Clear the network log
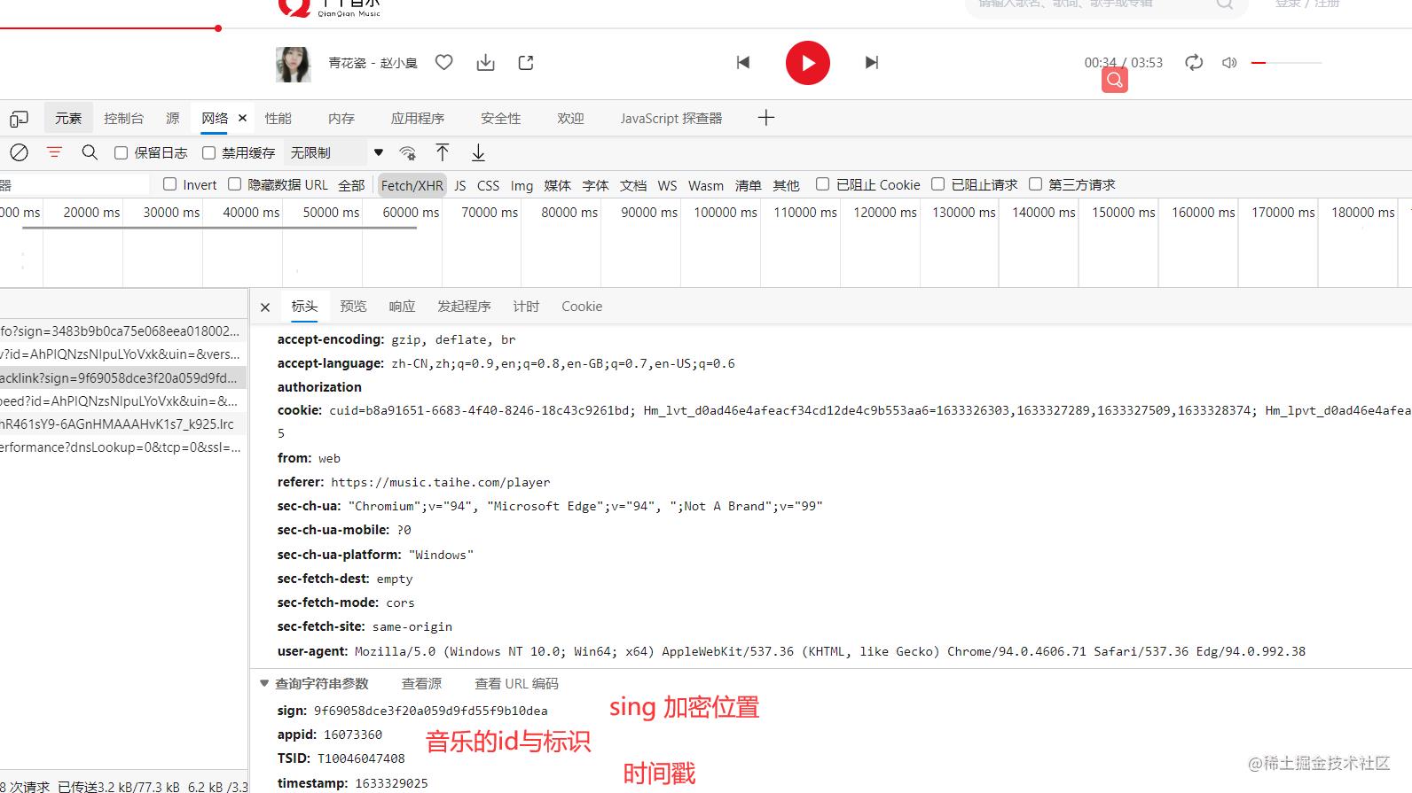Viewport: 1412px width, 793px height. pos(19,152)
